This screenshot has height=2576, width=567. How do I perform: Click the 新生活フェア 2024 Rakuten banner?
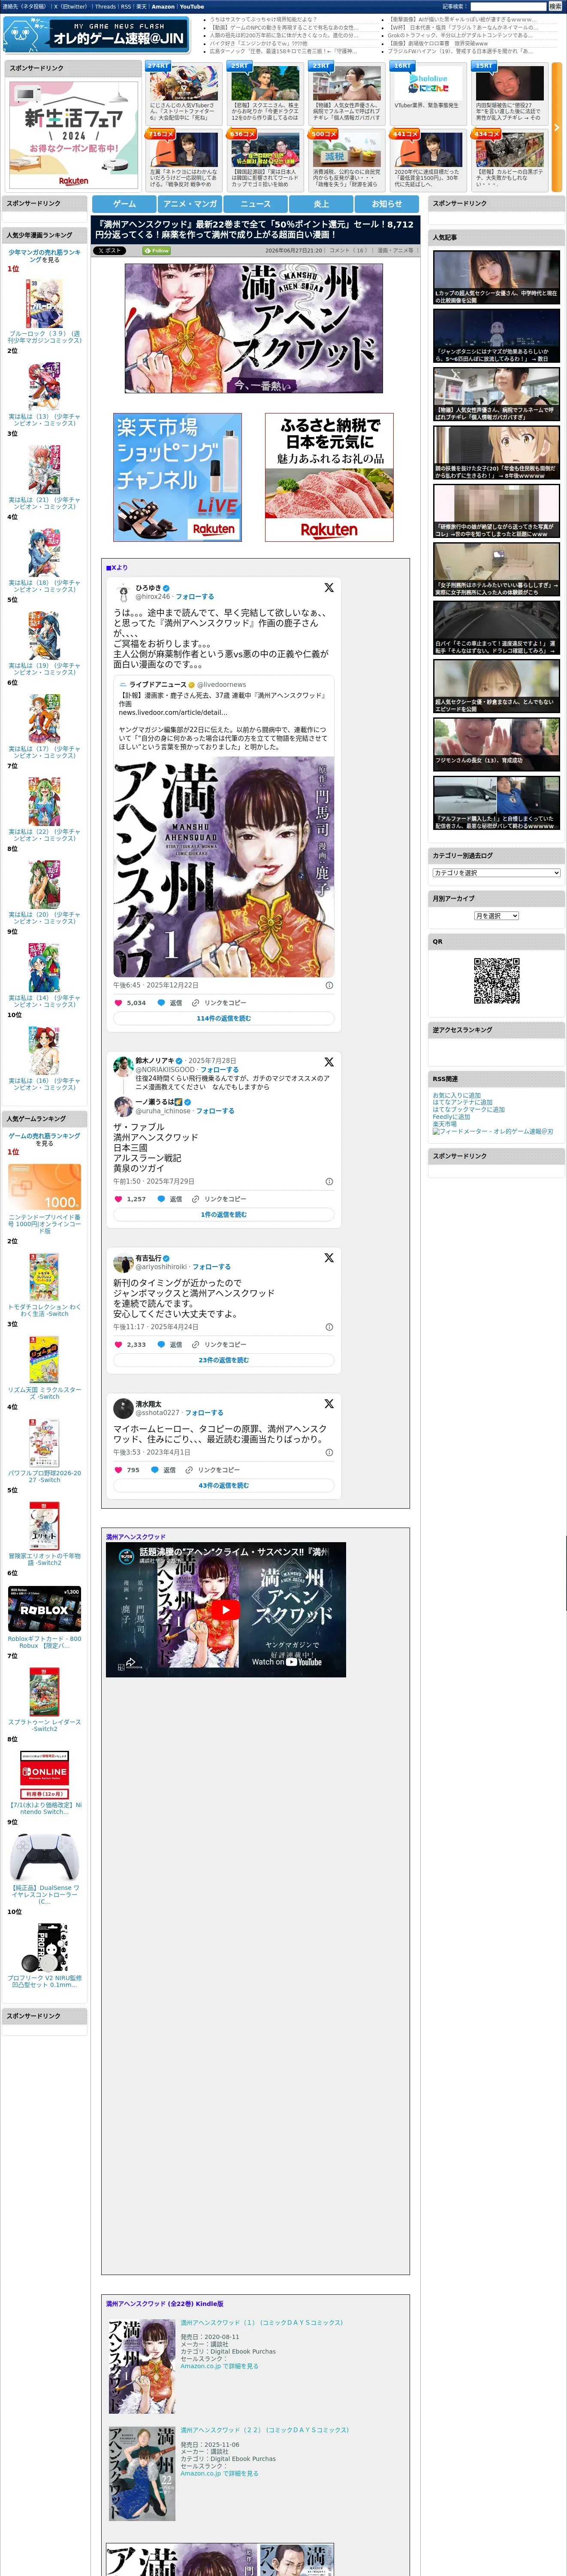(73, 134)
